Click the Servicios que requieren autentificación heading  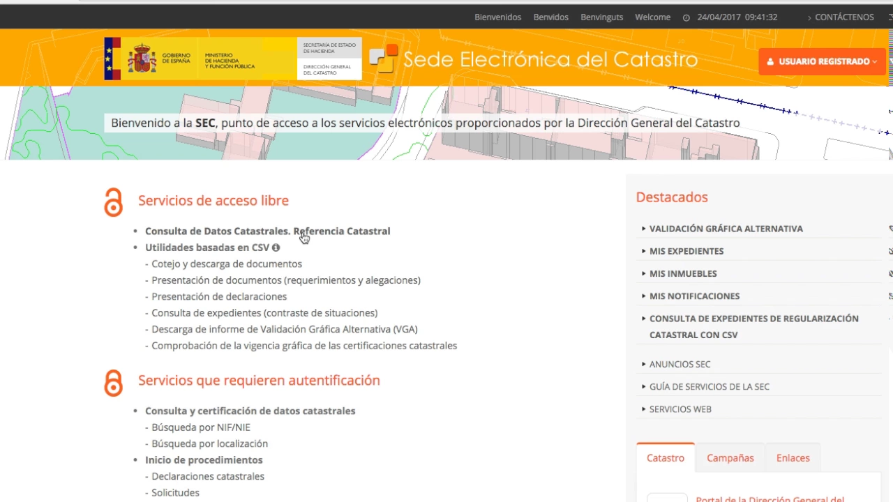[259, 381]
